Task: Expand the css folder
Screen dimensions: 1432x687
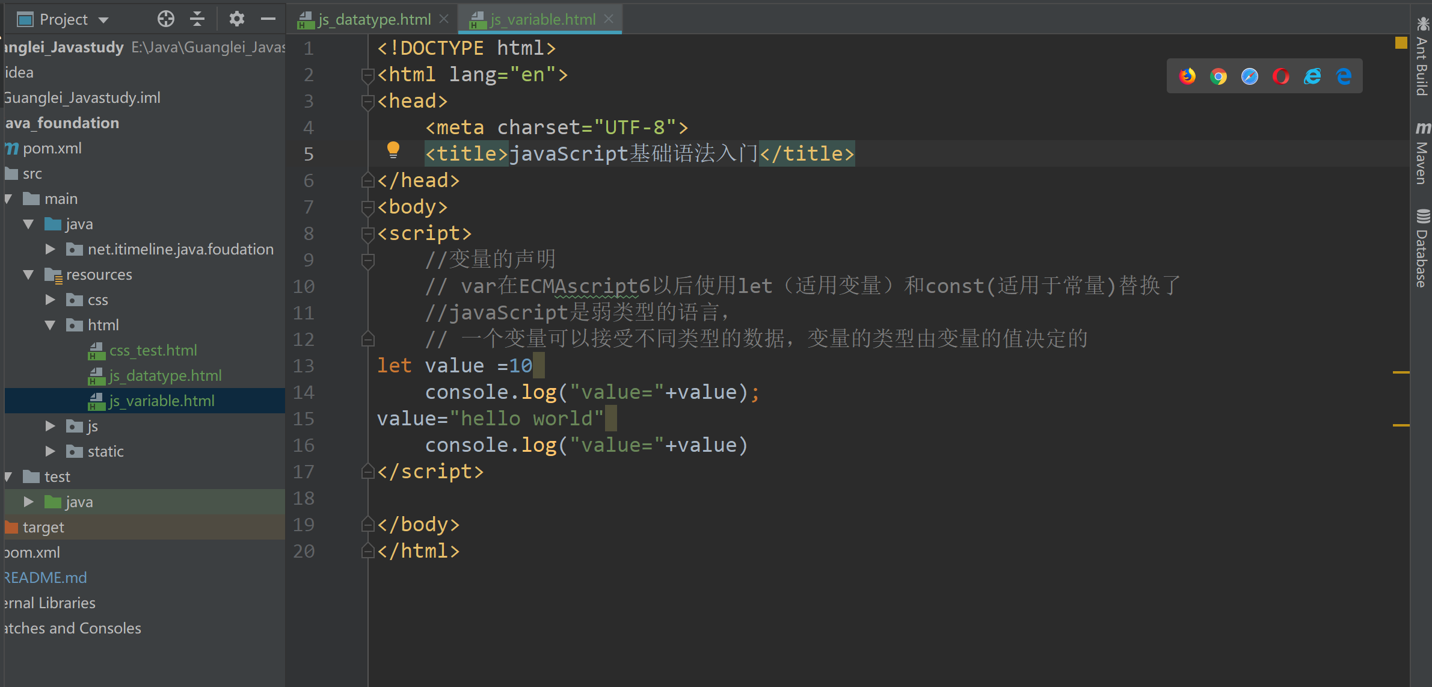Action: (51, 300)
